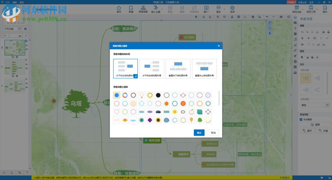Select slide 3 thumbnail
Screen dimensions: 332x180
[x=15, y=86]
